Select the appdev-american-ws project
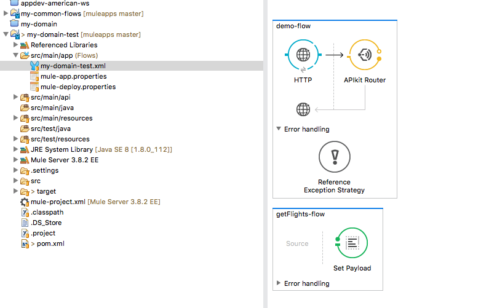Image resolution: width=481 pixels, height=308 pixels. 55,3
